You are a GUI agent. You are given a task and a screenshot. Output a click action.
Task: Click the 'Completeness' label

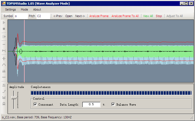tap(41, 87)
